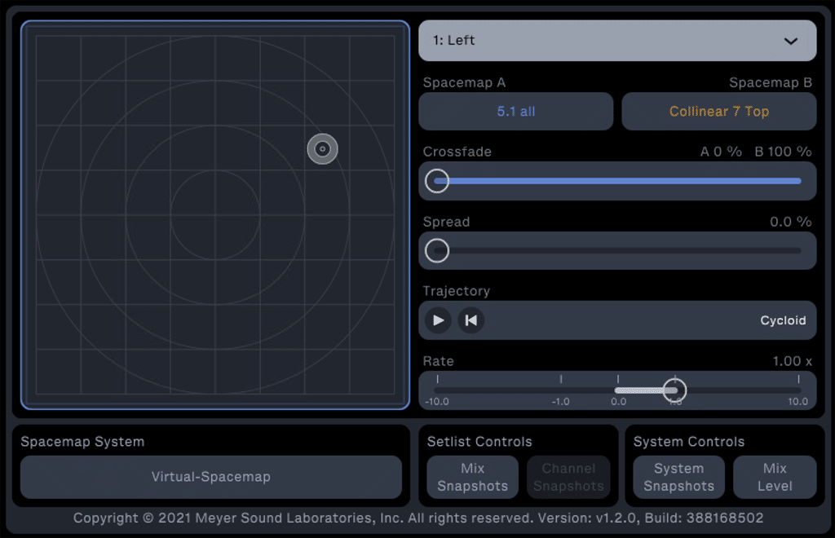Viewport: 835px width, 538px height.
Task: Click the trajectory play button
Action: 438,320
